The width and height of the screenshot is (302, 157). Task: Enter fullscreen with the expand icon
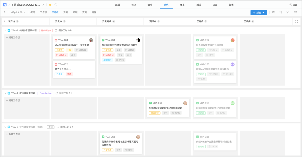(296, 22)
